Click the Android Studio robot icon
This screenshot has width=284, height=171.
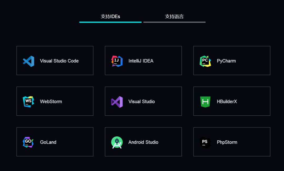117,142
